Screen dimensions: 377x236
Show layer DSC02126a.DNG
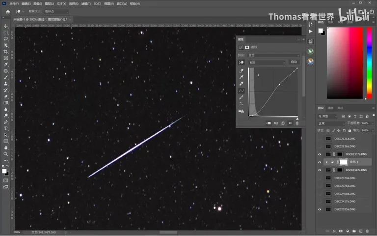[x=320, y=147]
